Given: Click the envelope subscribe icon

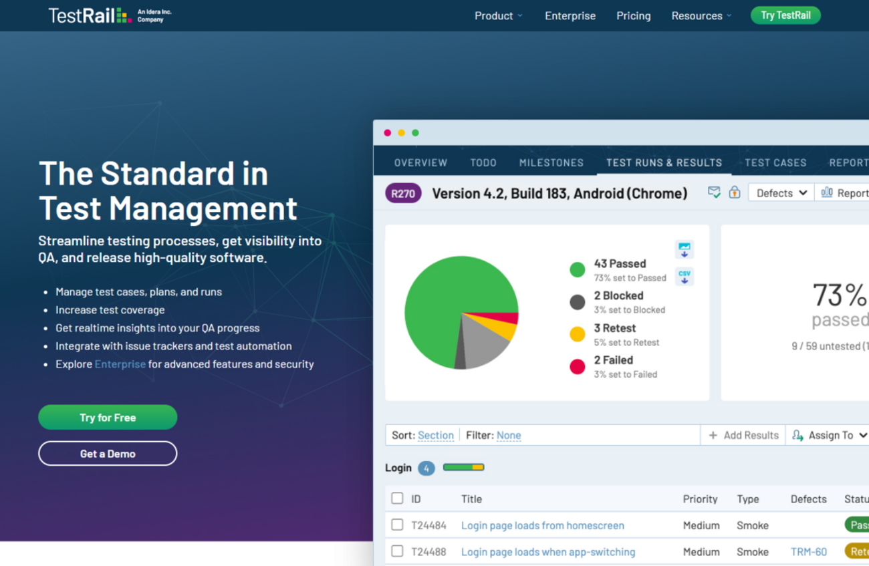Looking at the screenshot, I should pyautogui.click(x=714, y=192).
